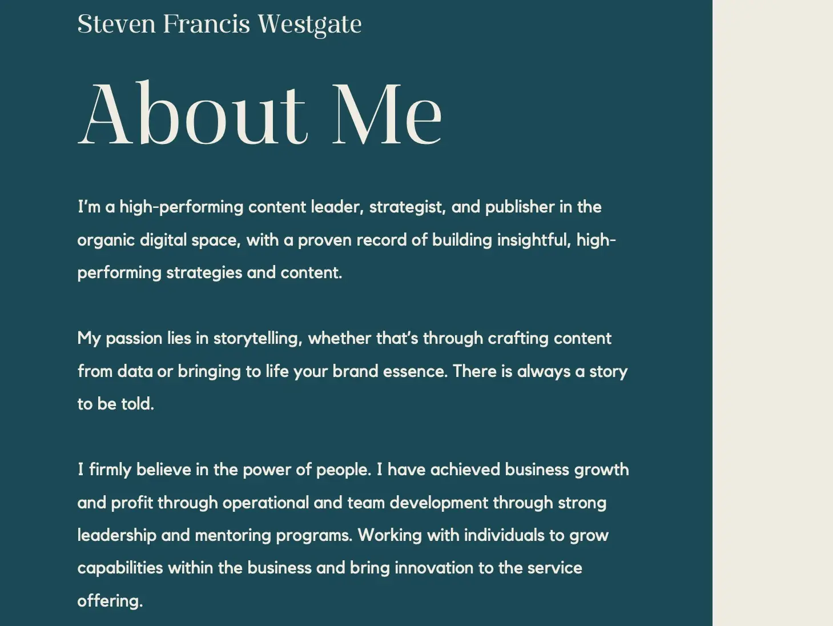Click the line to be told
The image size is (833, 626).
pos(115,404)
